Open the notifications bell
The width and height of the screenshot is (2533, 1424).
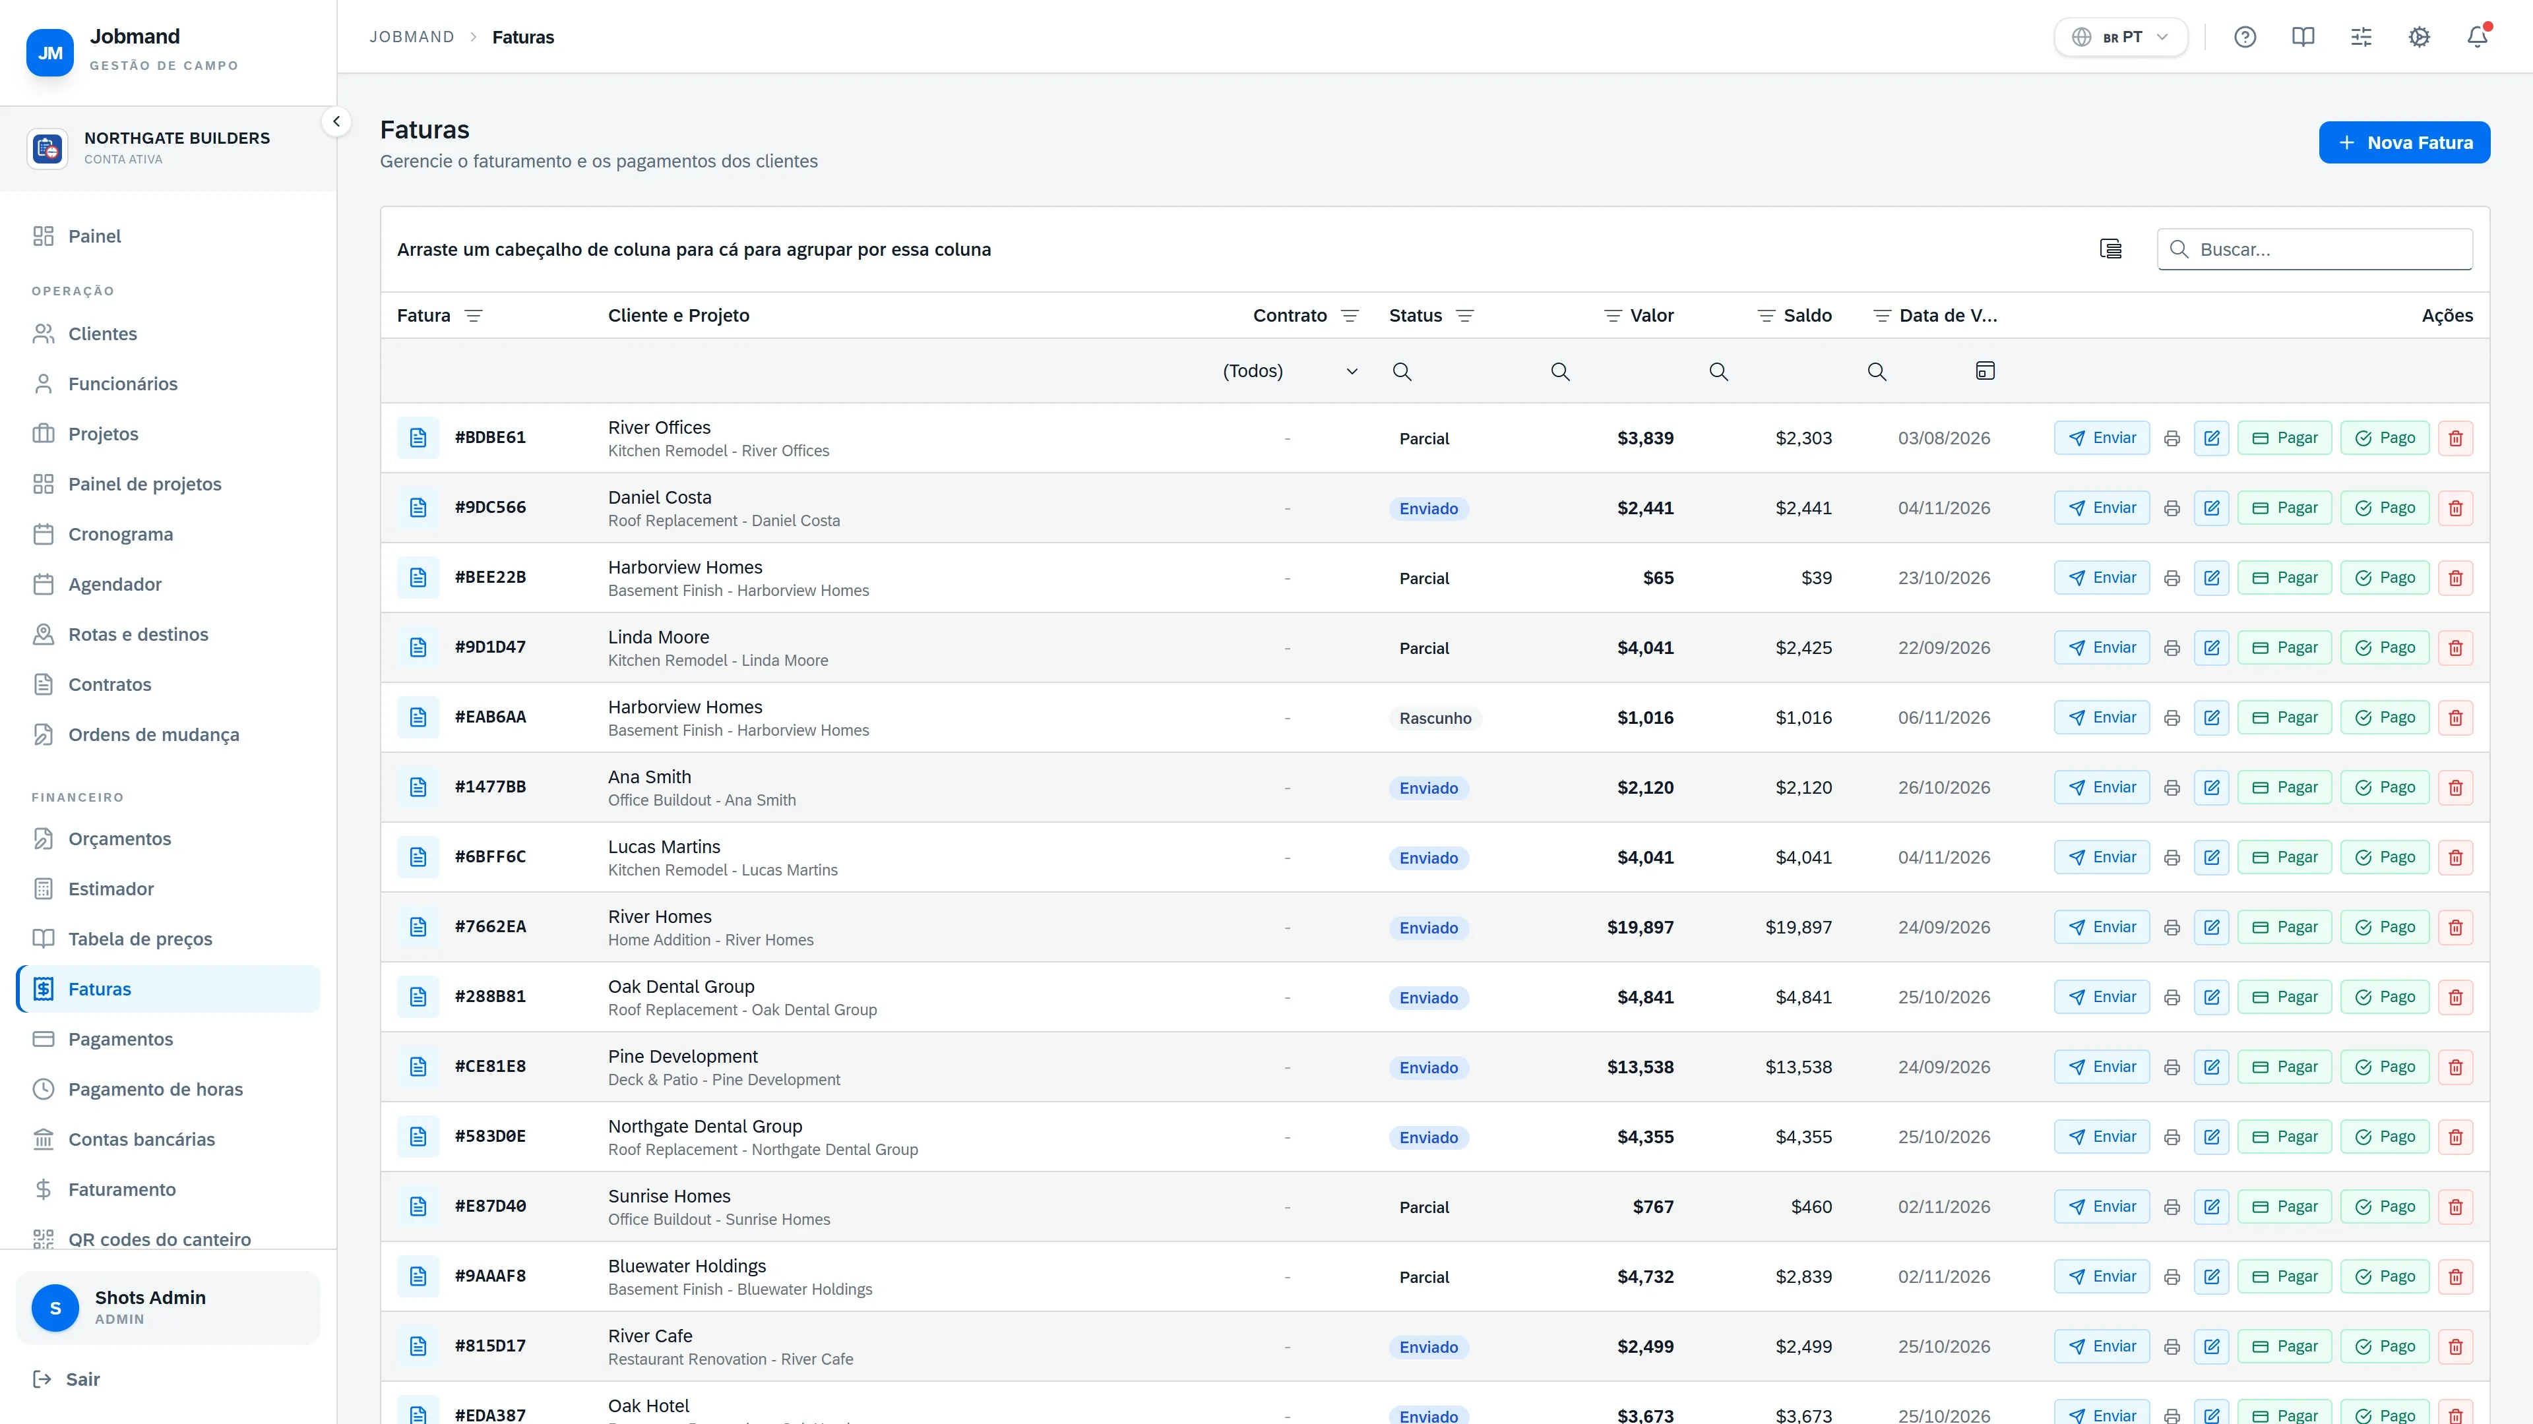2477,38
